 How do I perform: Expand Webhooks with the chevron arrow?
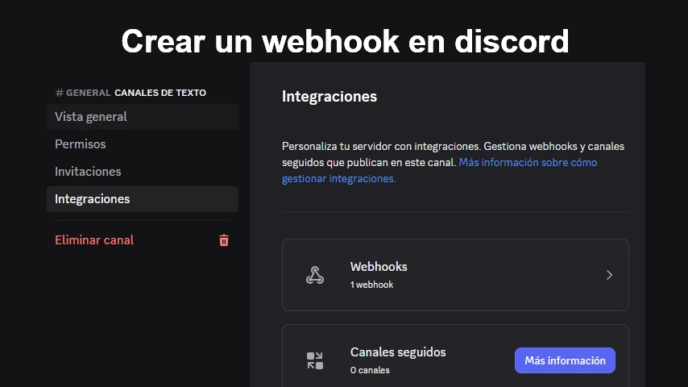[x=609, y=275]
